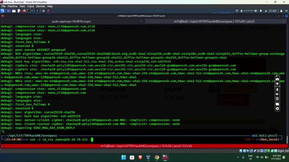Click VirtualBox status bar optical disk icon
Image resolution: width=289 pixels, height=162 pixels.
point(244,151)
